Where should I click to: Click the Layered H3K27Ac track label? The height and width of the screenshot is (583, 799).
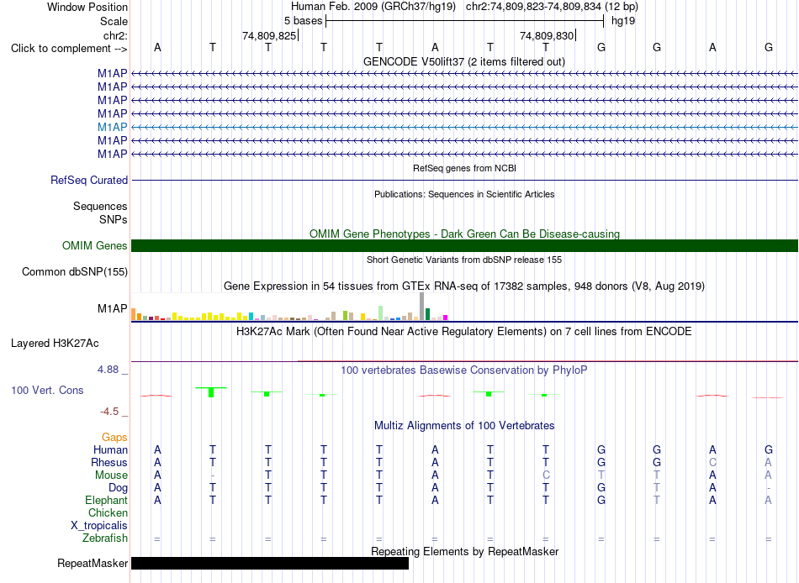[55, 344]
